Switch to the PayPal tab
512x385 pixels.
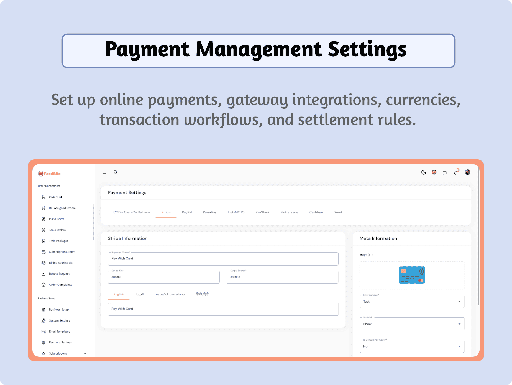point(187,212)
